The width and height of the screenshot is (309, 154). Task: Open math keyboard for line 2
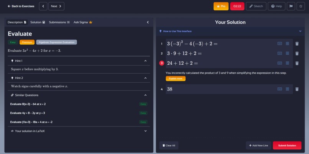click(x=279, y=53)
